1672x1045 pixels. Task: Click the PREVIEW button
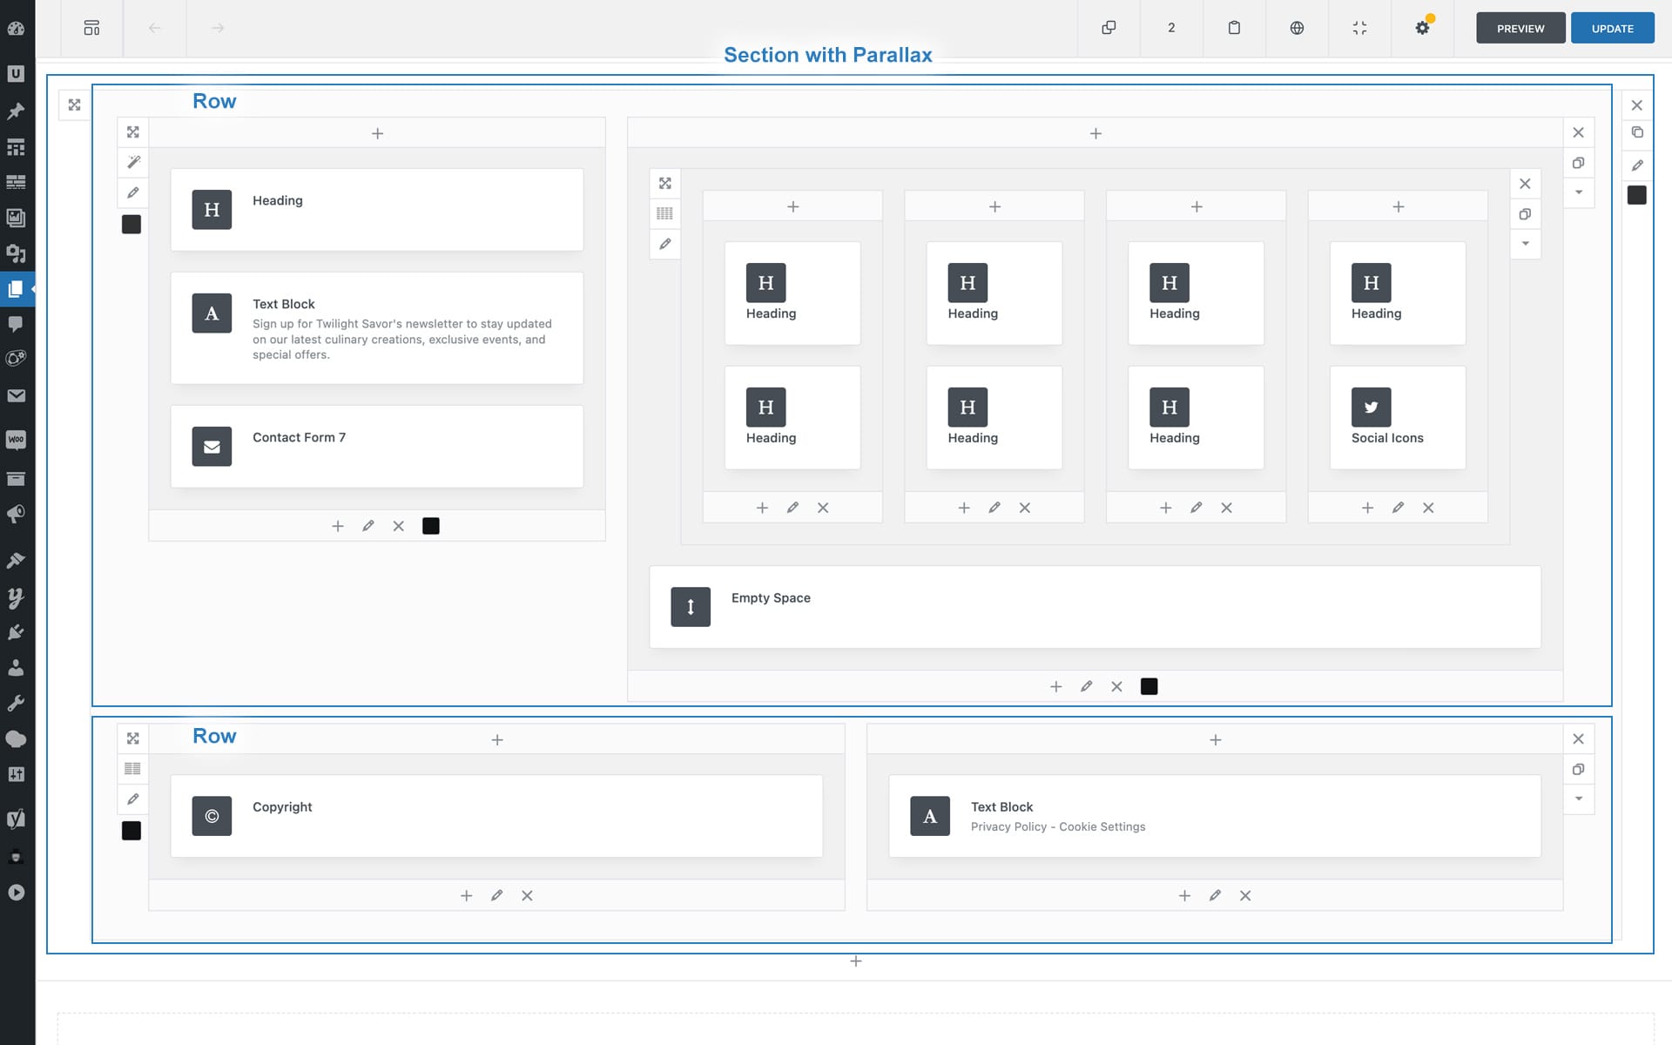tap(1520, 28)
